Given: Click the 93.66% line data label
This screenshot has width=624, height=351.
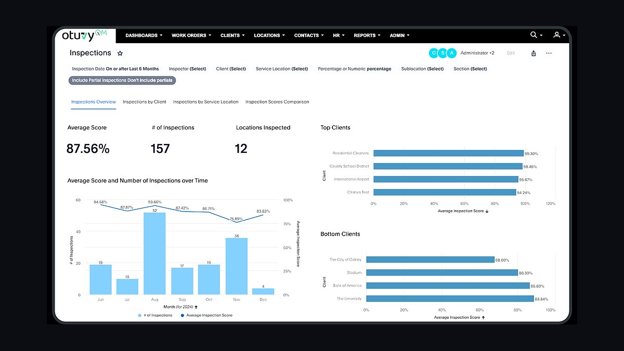Looking at the screenshot, I should pos(154,202).
